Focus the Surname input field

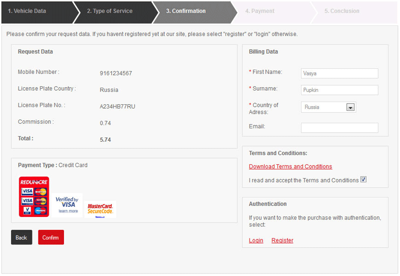(339, 90)
